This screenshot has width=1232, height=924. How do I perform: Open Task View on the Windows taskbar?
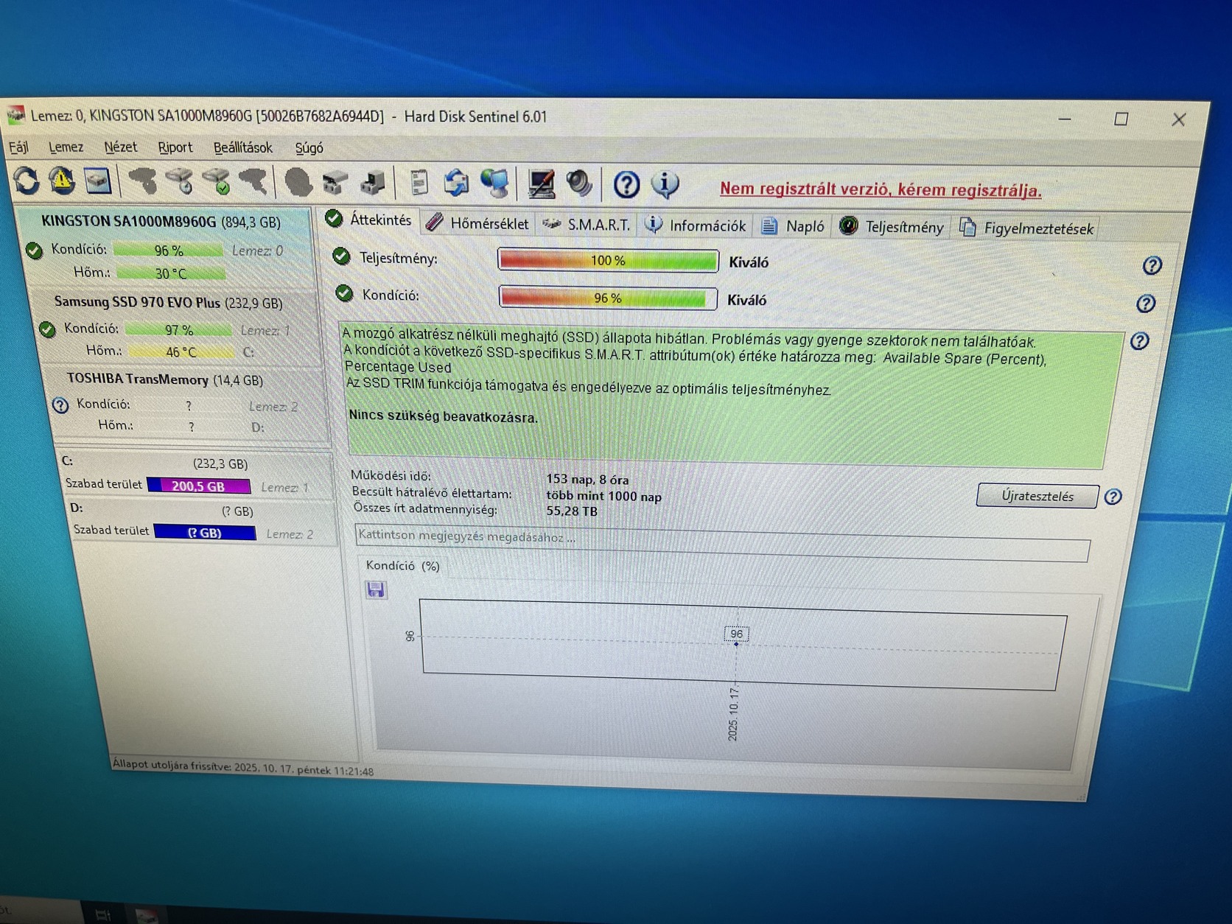[102, 915]
